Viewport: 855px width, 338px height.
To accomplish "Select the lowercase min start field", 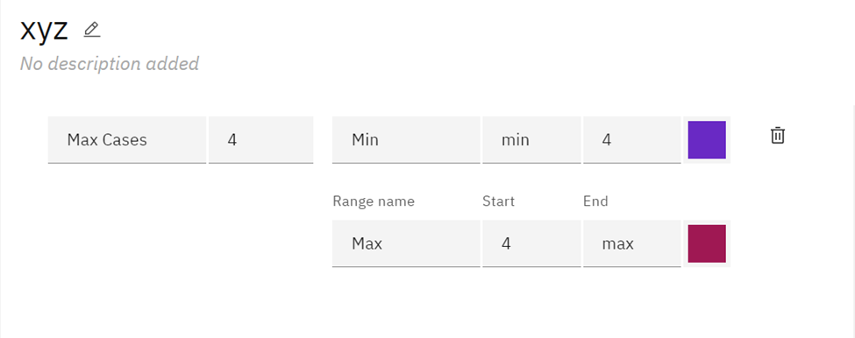I will point(531,140).
